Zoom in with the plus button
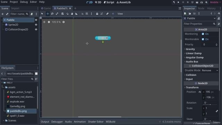222x125 pixels. [x=63, y=22]
